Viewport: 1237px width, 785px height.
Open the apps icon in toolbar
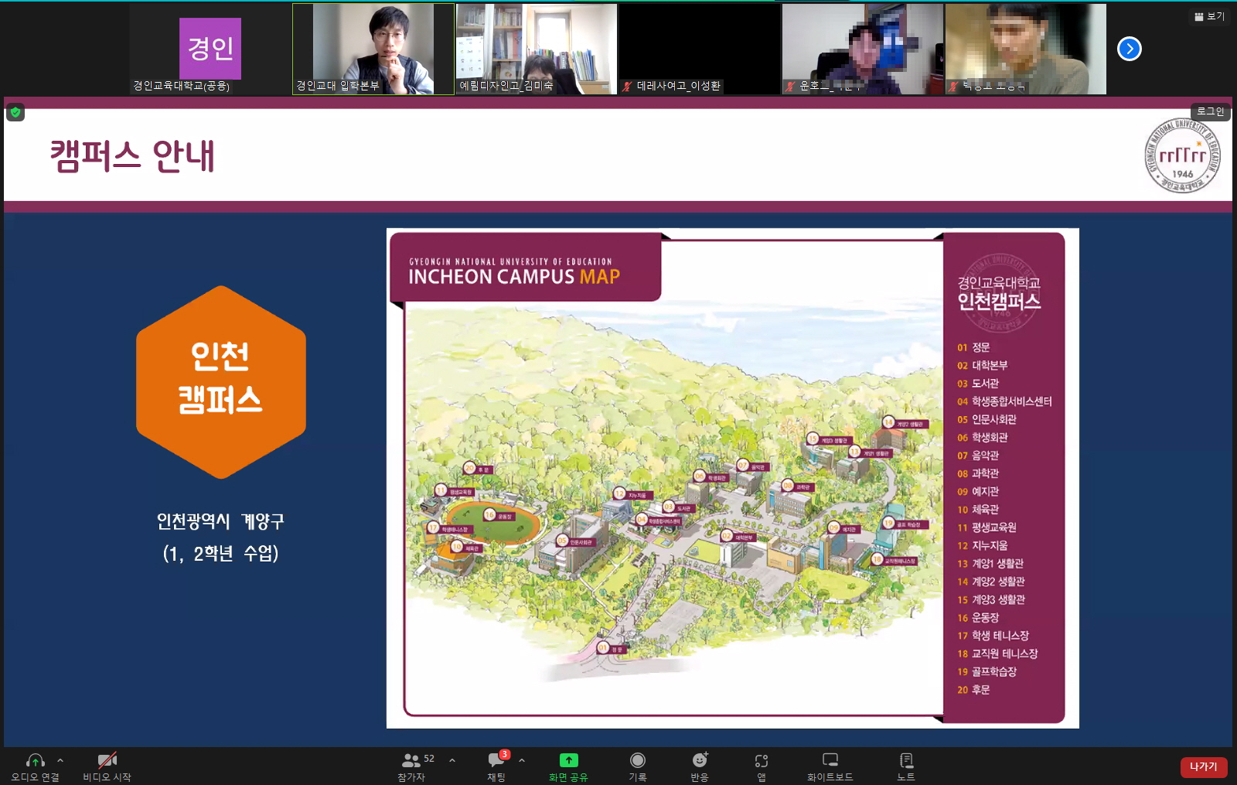pyautogui.click(x=762, y=761)
